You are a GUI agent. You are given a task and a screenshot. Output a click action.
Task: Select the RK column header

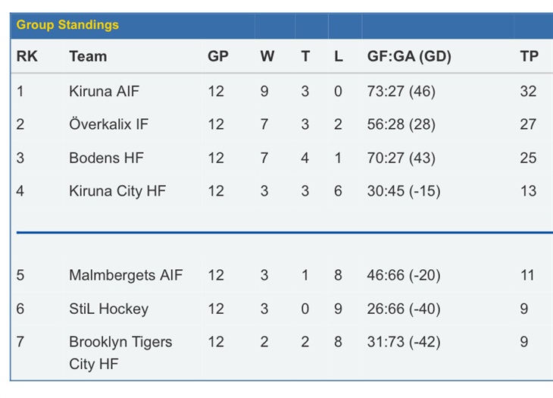click(27, 56)
